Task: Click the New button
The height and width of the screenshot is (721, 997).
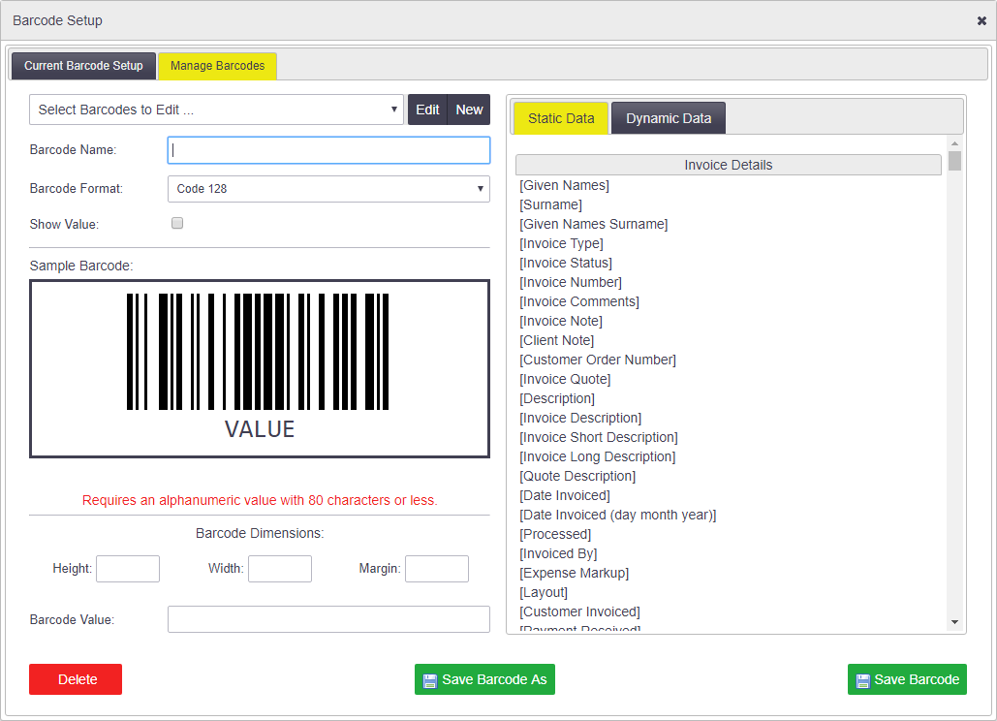Action: pos(469,110)
